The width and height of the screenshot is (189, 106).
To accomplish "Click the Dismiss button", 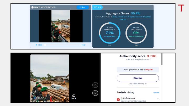I will click(138, 78).
